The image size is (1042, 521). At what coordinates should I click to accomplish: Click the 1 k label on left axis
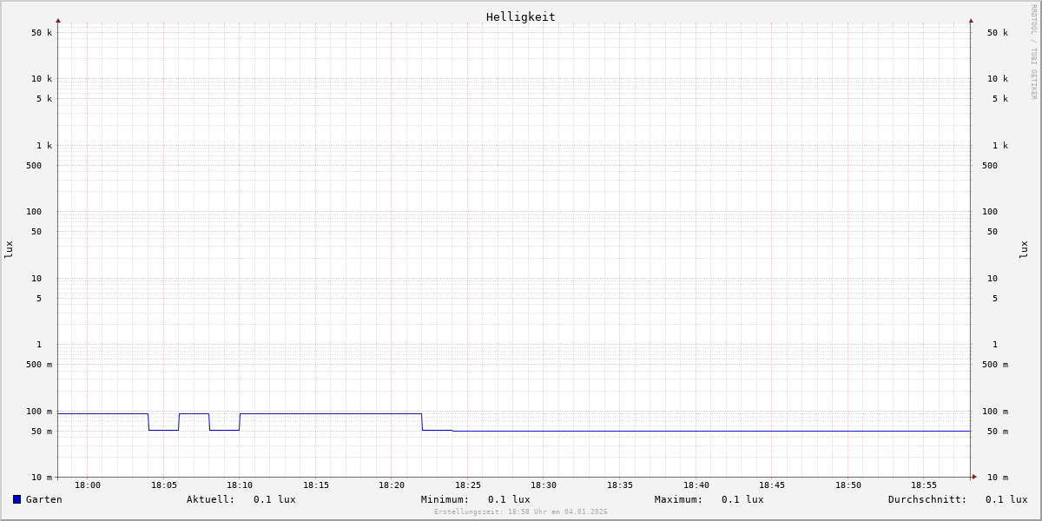(44, 146)
